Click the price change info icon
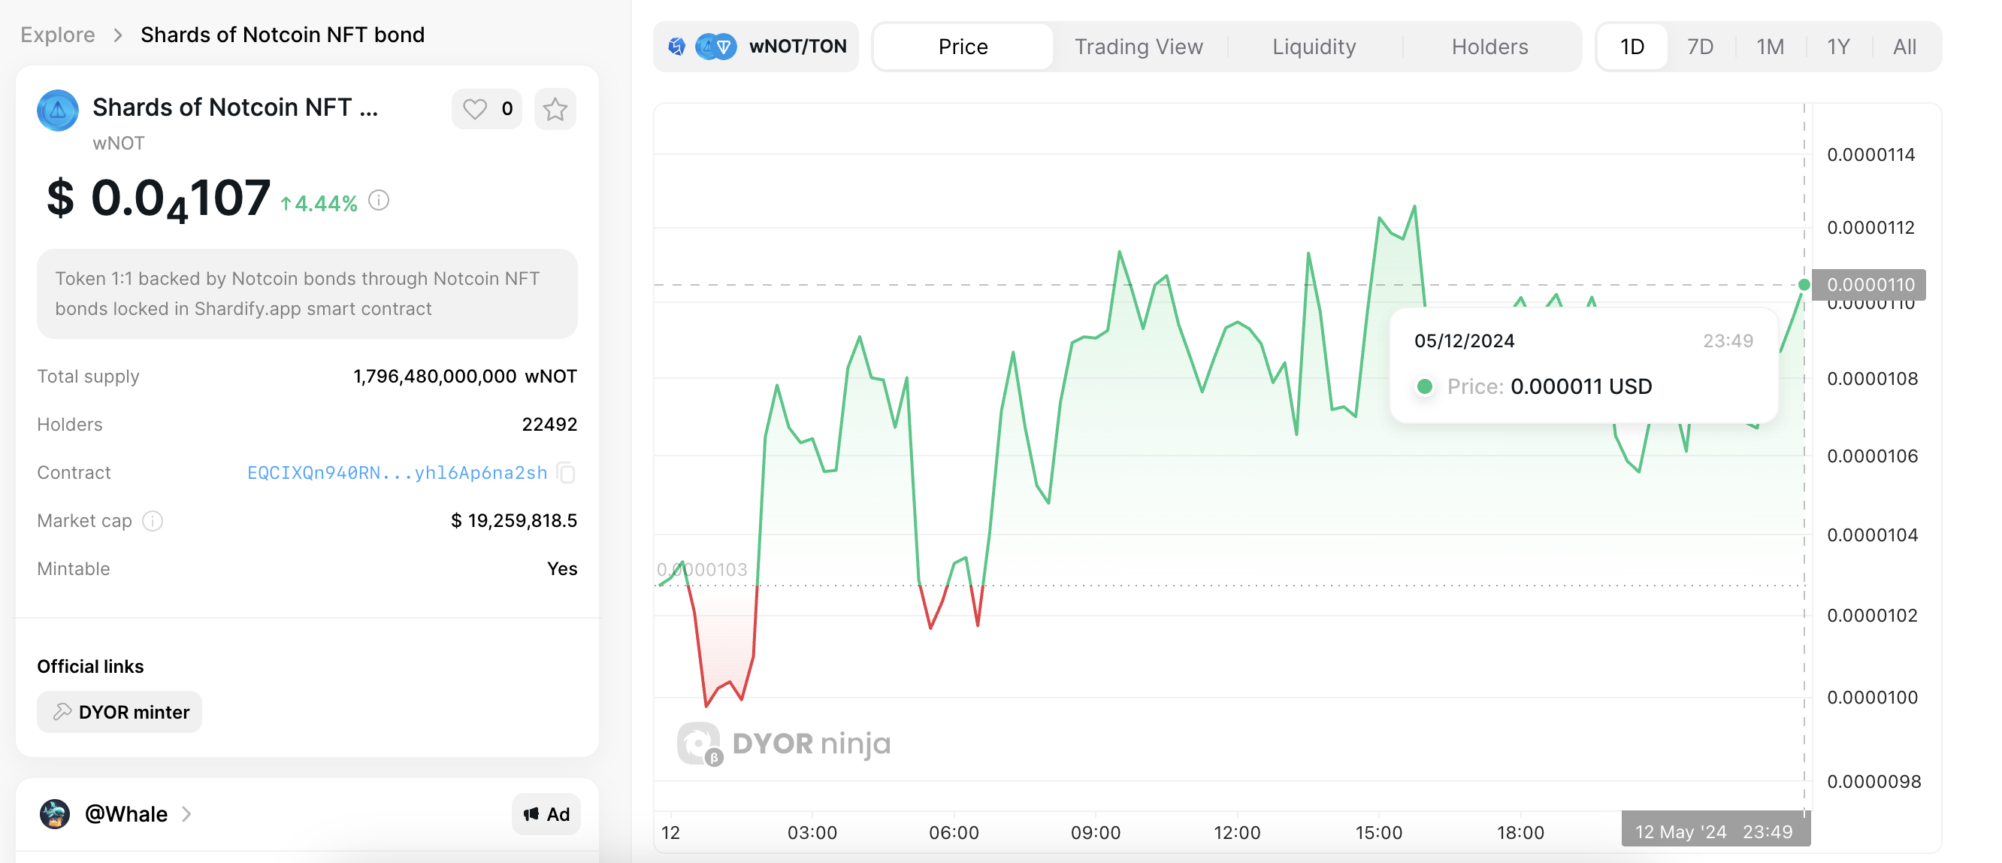 [379, 201]
